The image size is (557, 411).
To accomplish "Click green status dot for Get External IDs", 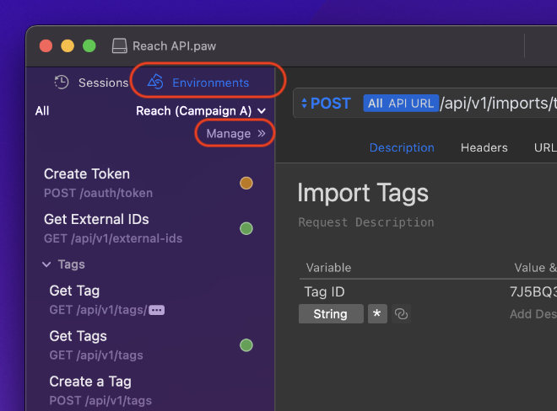I will pos(246,228).
